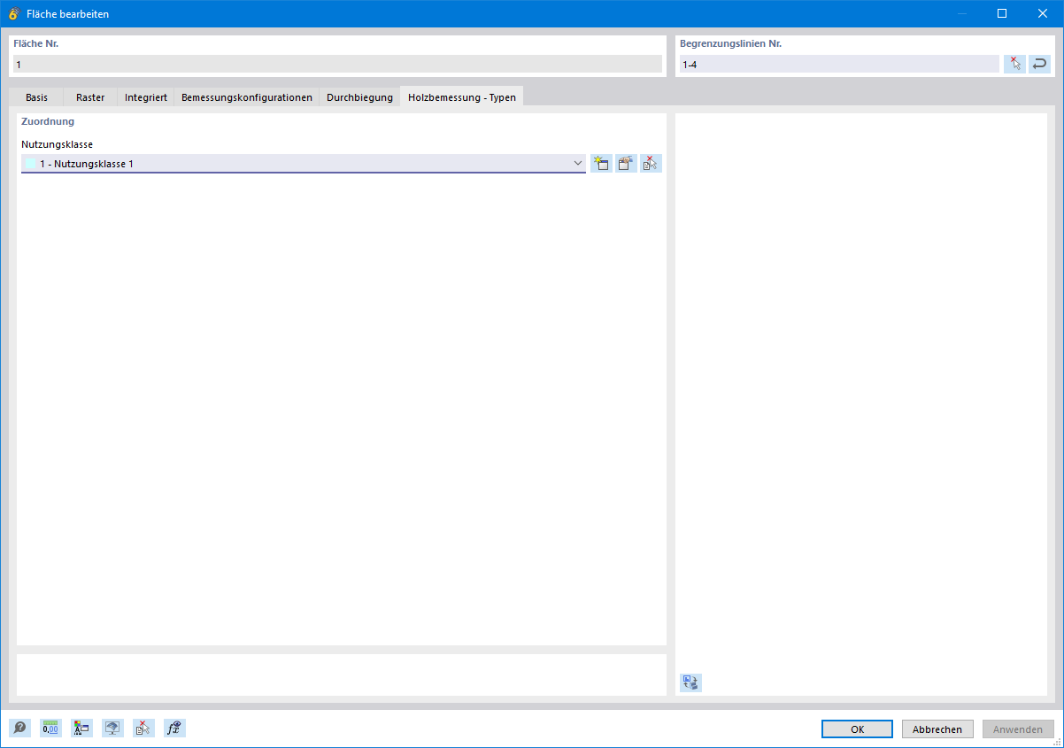Open the units and decimals 0,00 icon
Screen dimensions: 1064x748
[50, 729]
